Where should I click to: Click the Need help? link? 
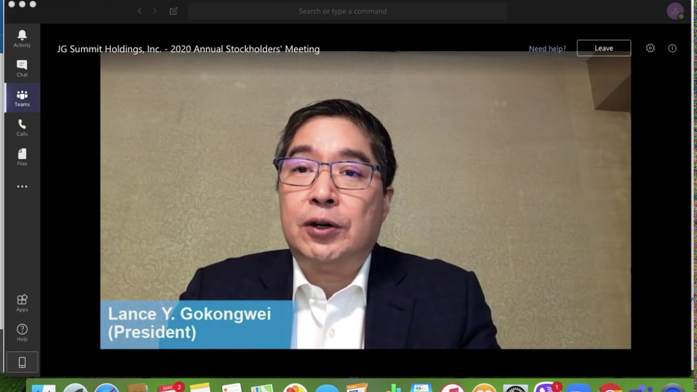(547, 48)
